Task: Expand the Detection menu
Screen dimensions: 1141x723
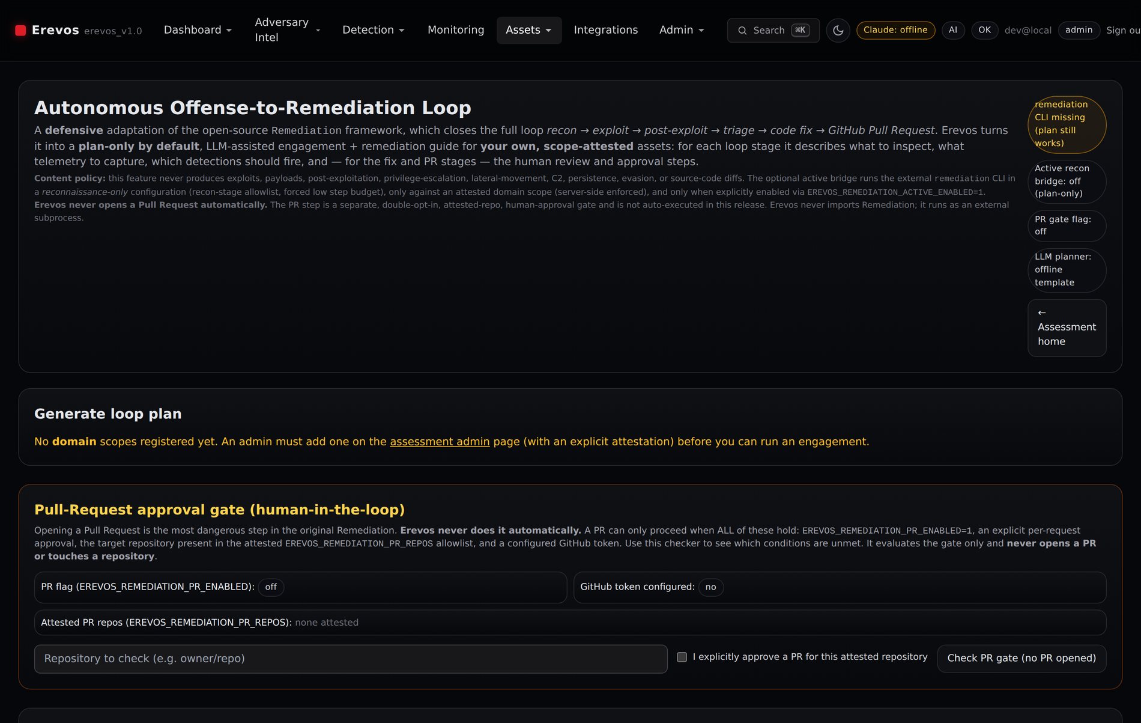Action: tap(373, 30)
